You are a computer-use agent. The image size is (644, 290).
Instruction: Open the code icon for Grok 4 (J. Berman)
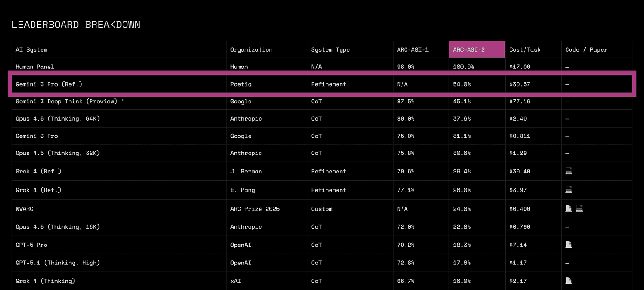[x=568, y=171]
